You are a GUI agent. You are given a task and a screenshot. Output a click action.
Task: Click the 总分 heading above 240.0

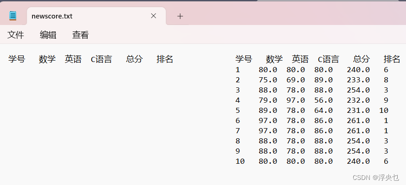362,59
